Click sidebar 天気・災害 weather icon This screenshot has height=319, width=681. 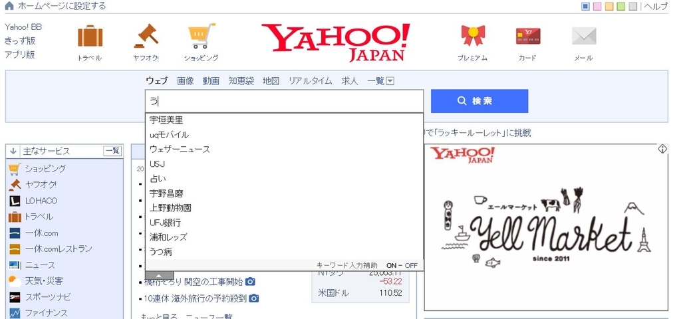15,281
